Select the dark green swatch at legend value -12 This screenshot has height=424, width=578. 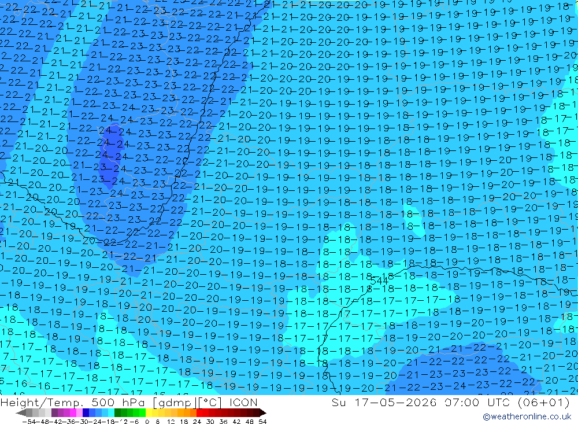(x=117, y=412)
